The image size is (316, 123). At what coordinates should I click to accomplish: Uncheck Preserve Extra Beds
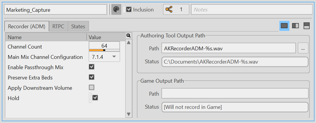92,77
